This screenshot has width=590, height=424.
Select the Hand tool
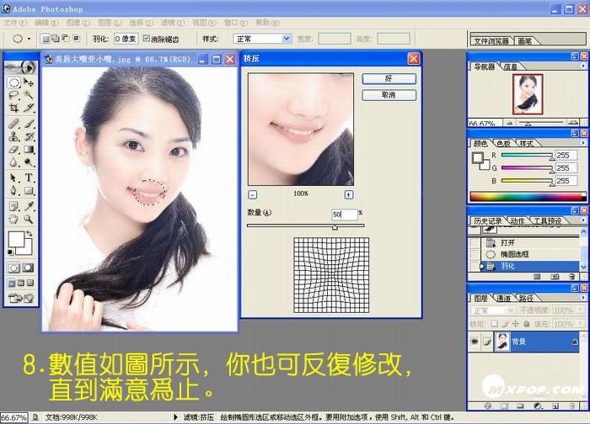[x=14, y=219]
